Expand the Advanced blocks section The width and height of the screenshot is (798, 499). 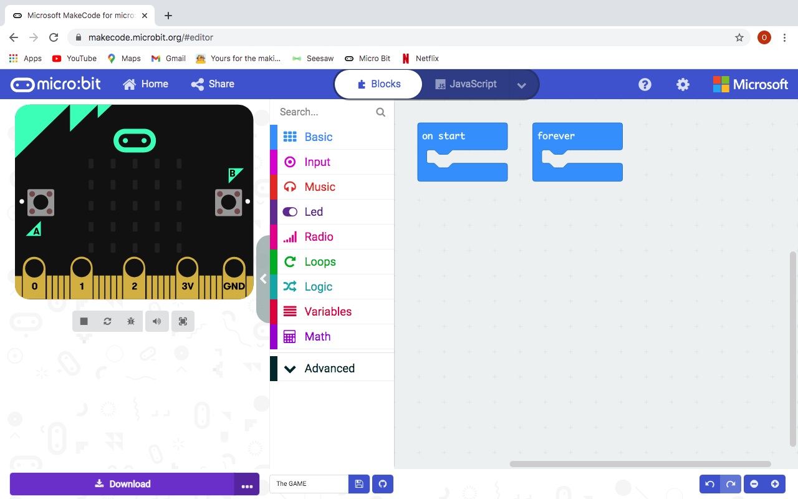(x=332, y=369)
